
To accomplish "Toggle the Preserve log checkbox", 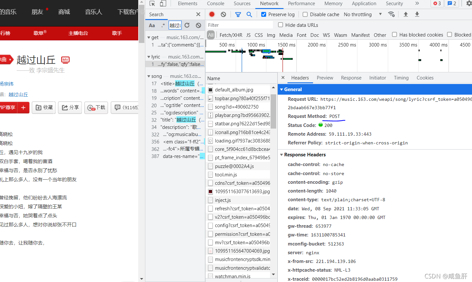I will point(264,14).
